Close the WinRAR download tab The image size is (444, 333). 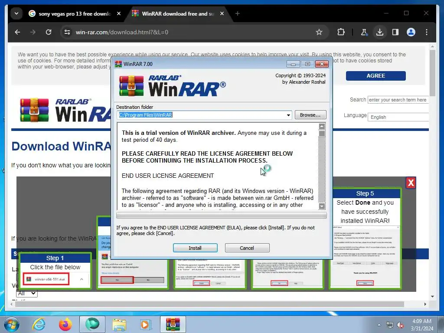point(222,13)
